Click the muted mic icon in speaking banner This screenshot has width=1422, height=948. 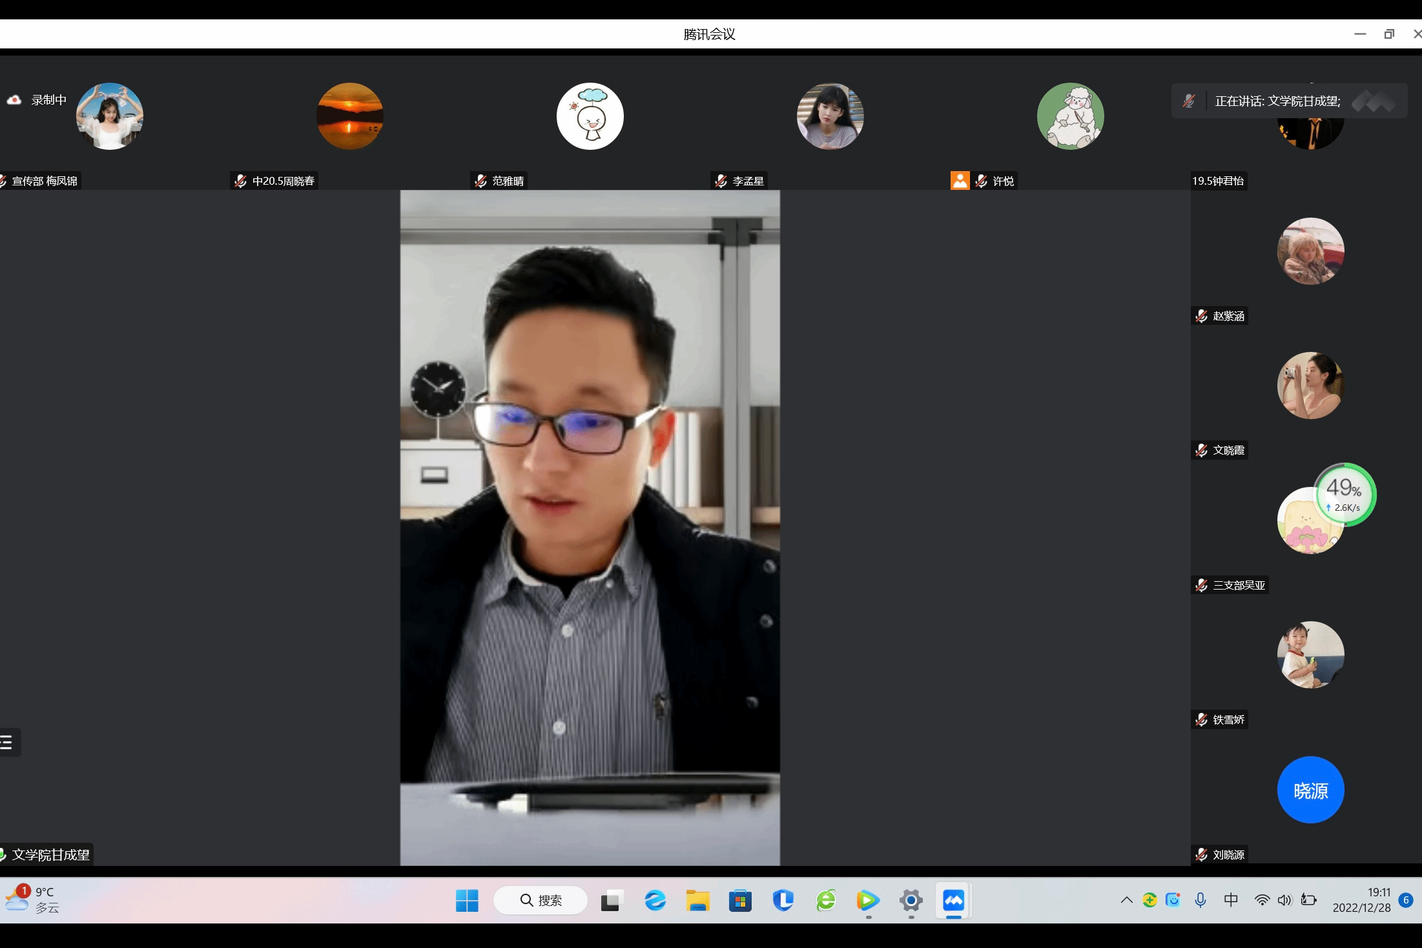point(1188,101)
